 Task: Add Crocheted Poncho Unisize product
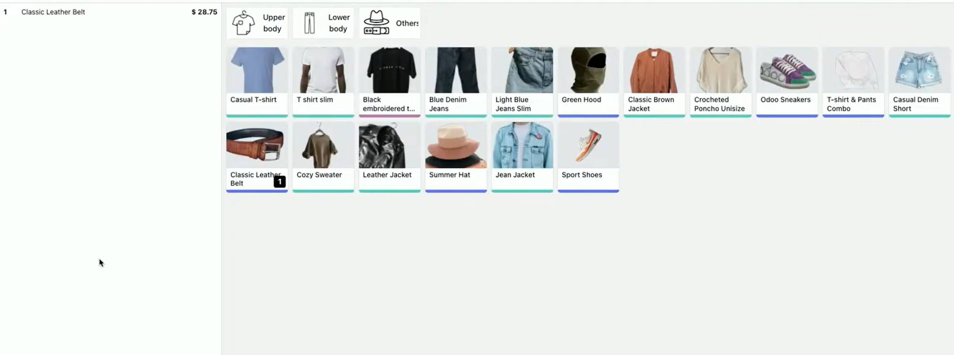(721, 82)
